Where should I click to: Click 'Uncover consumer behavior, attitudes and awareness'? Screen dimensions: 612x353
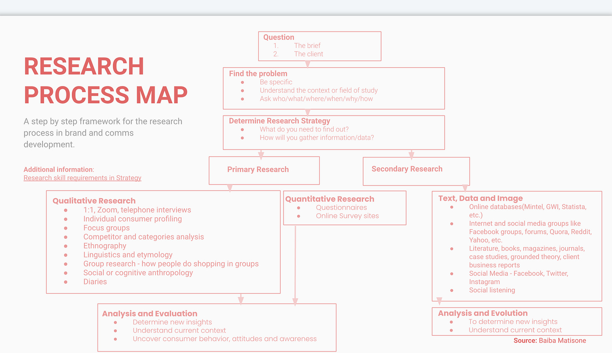click(x=224, y=339)
